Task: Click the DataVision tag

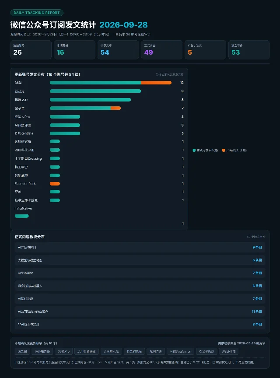Action: [180, 351]
